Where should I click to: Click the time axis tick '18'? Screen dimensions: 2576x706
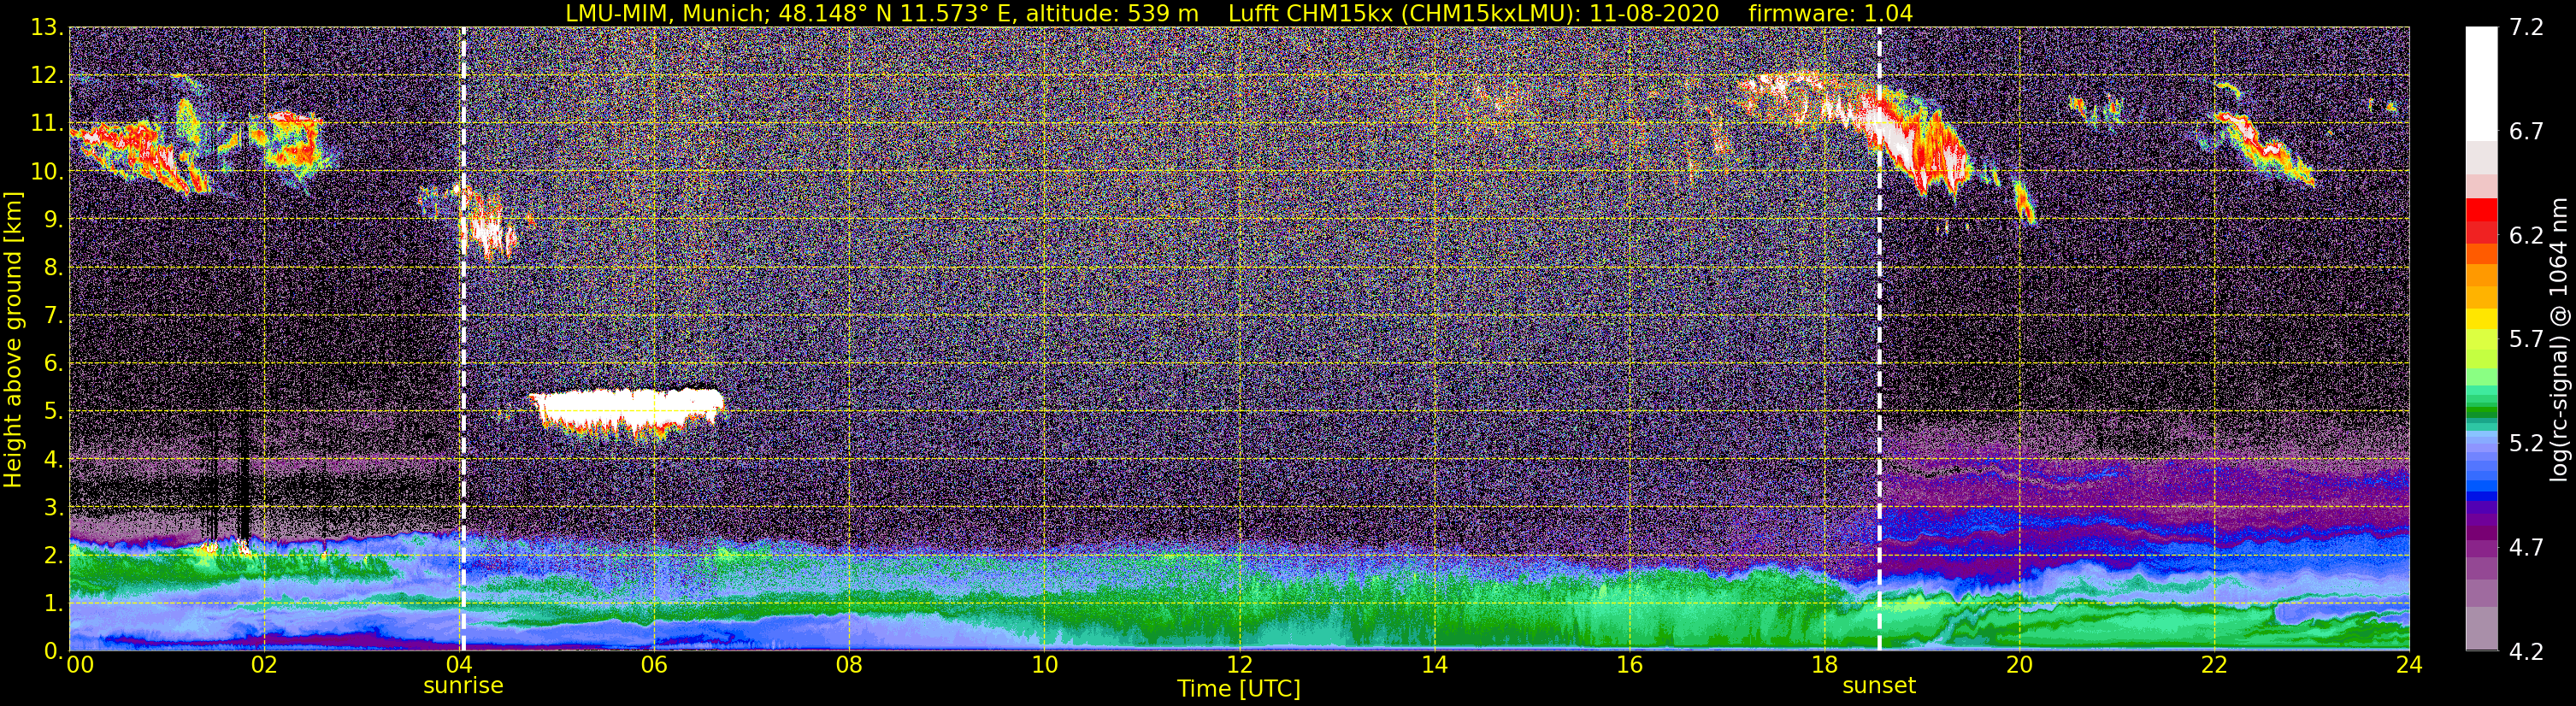[1824, 665]
